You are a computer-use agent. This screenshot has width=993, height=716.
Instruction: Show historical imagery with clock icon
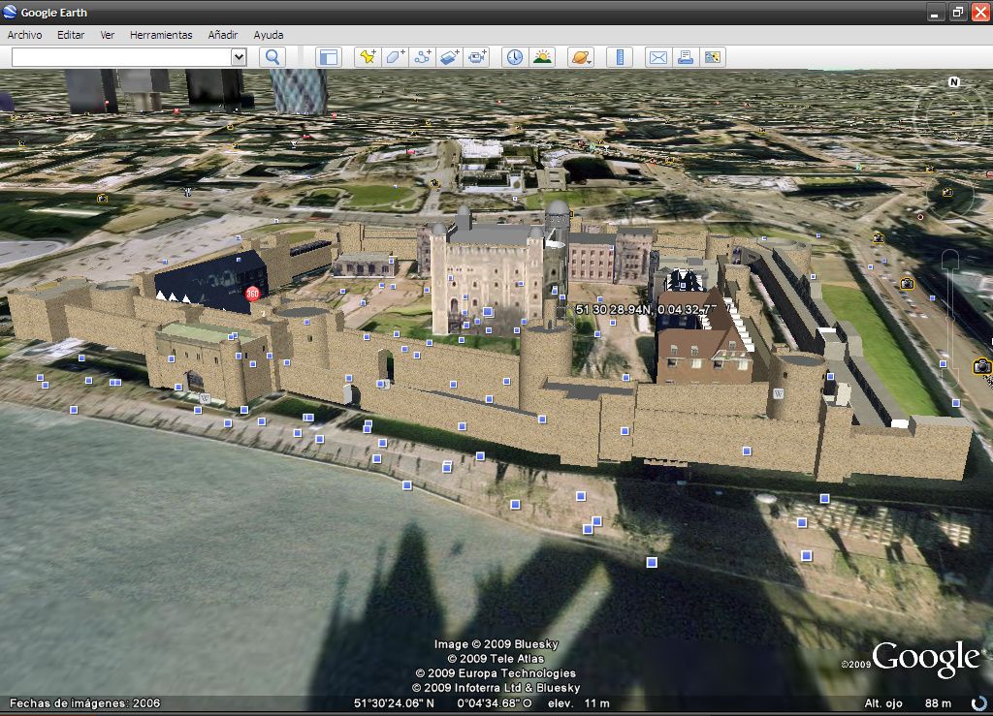[x=515, y=57]
